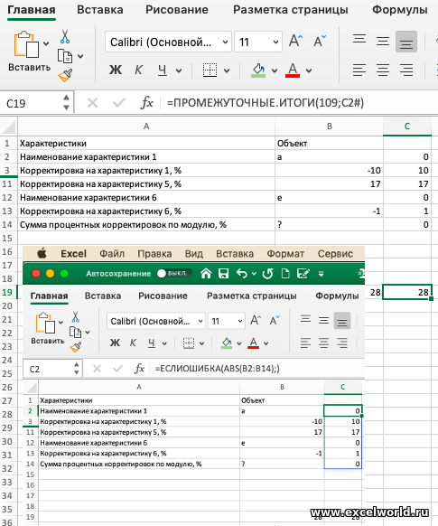
Task: Select column A header in outer sheet
Action: [146, 127]
